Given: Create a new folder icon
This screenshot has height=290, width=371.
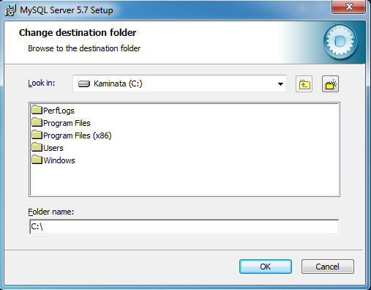Looking at the screenshot, I should coord(330,84).
